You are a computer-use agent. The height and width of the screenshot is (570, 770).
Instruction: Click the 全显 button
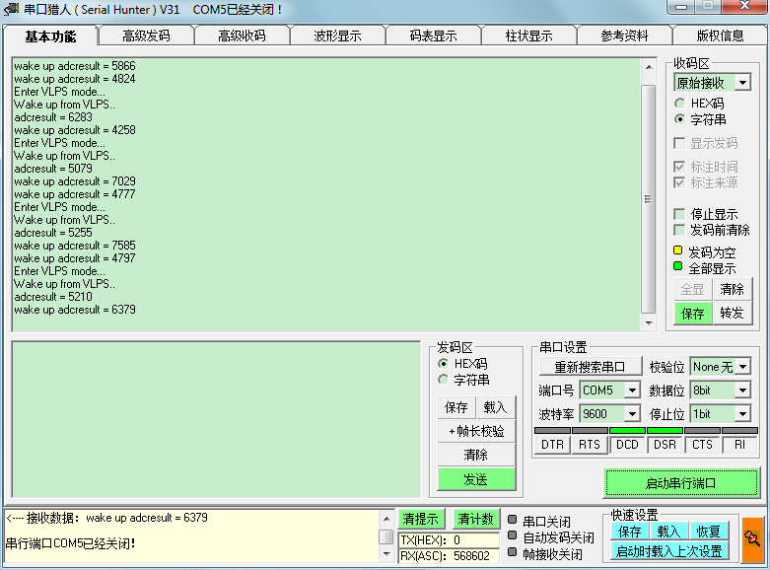coord(693,289)
